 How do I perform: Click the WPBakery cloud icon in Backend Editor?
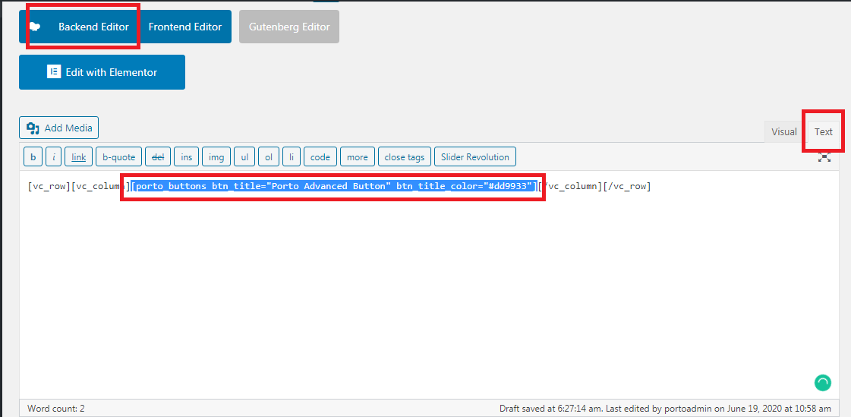pyautogui.click(x=35, y=27)
